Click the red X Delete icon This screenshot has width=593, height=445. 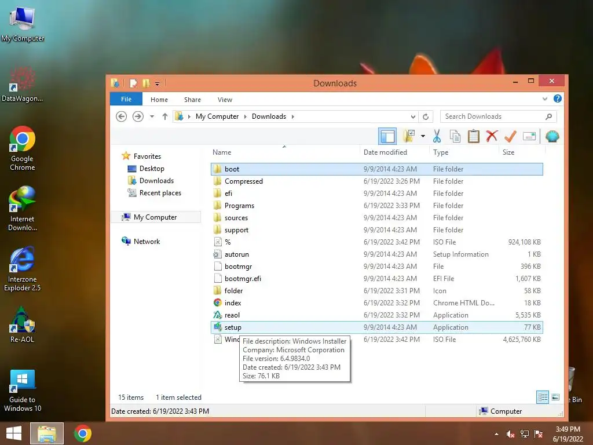click(492, 136)
